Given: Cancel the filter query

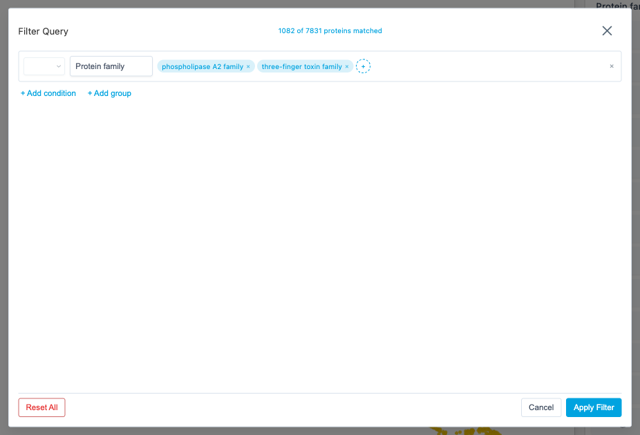Looking at the screenshot, I should pyautogui.click(x=540, y=407).
